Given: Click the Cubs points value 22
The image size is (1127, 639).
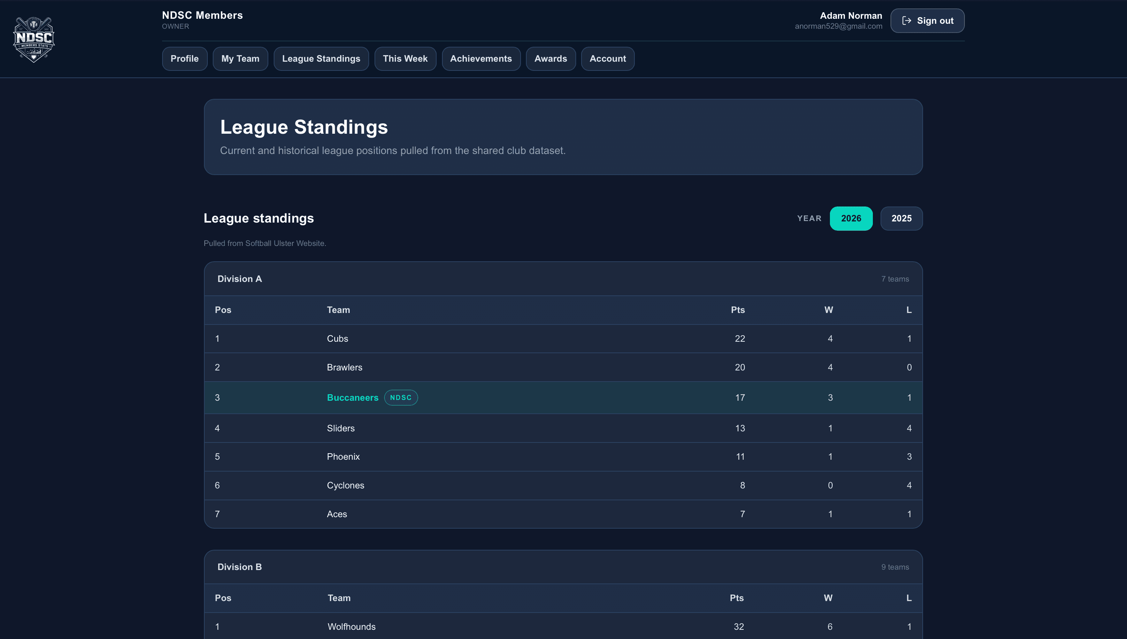Looking at the screenshot, I should (x=740, y=338).
